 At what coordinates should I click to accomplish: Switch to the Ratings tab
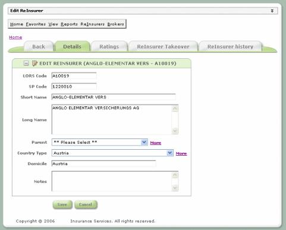coord(109,47)
